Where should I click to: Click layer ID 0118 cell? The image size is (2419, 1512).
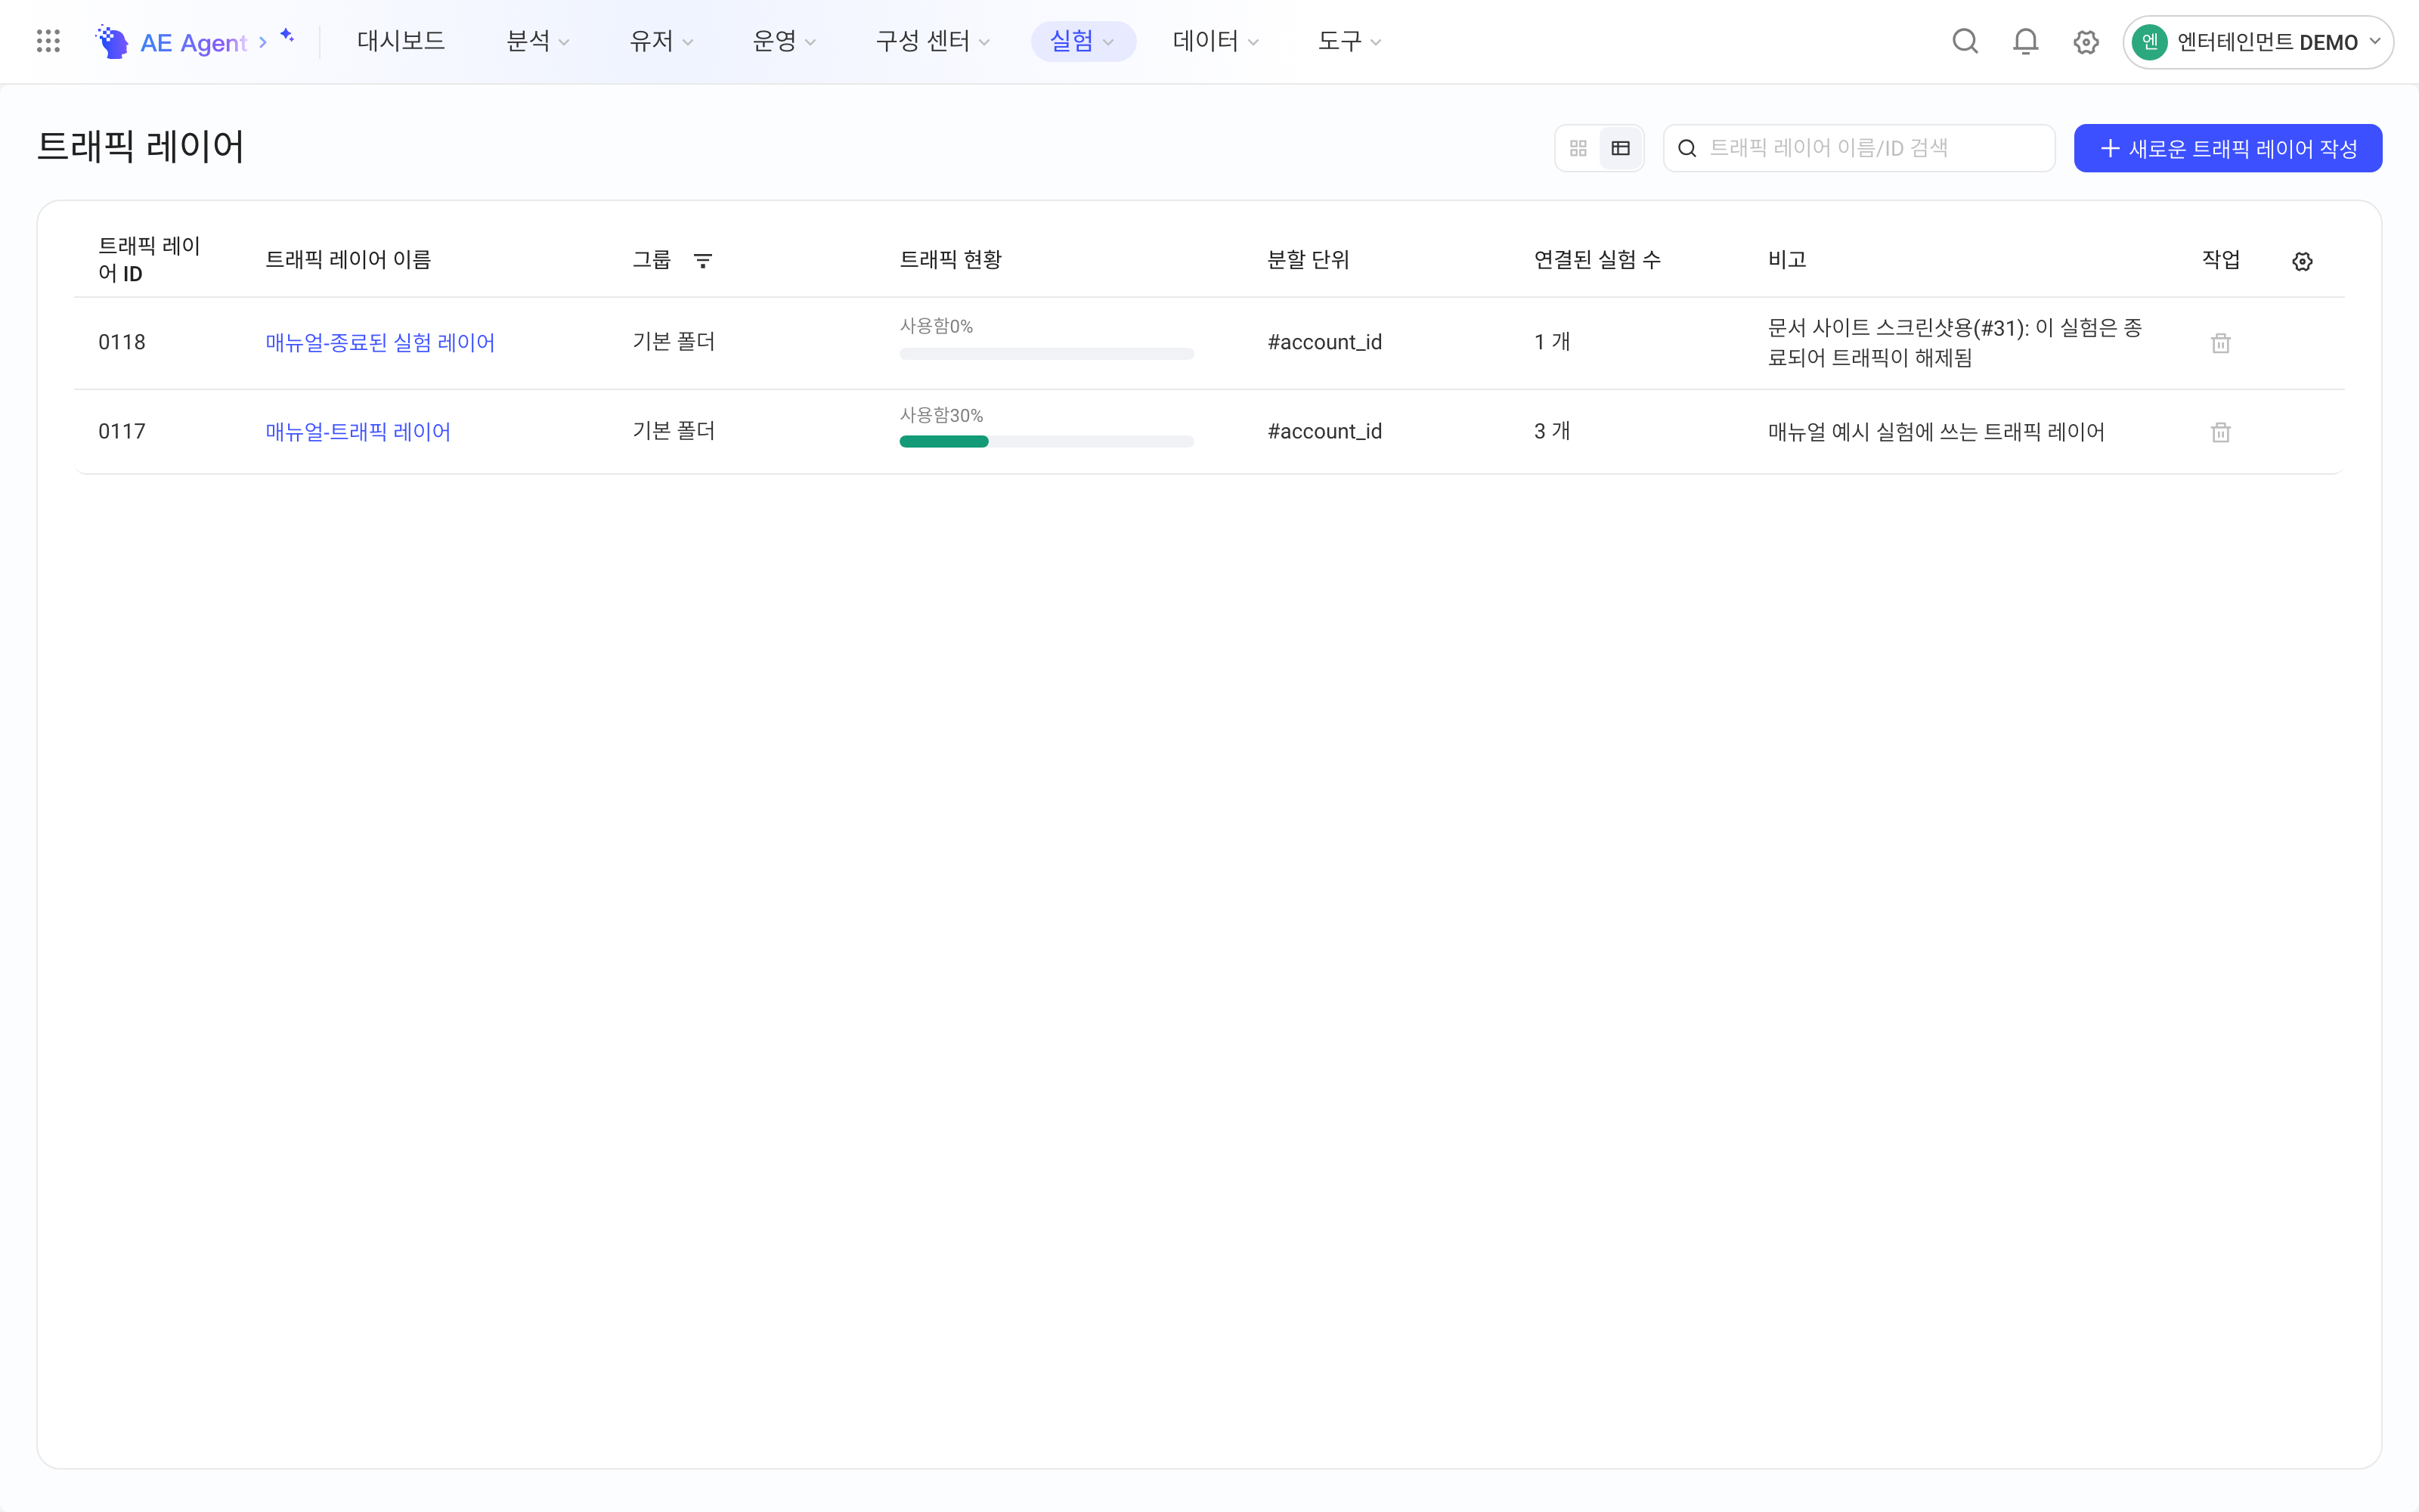click(122, 343)
